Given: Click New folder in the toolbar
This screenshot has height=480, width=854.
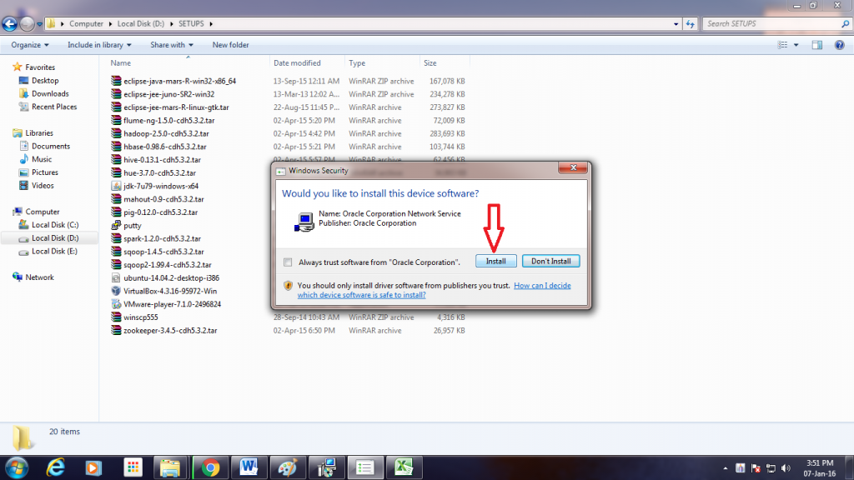Looking at the screenshot, I should 230,45.
